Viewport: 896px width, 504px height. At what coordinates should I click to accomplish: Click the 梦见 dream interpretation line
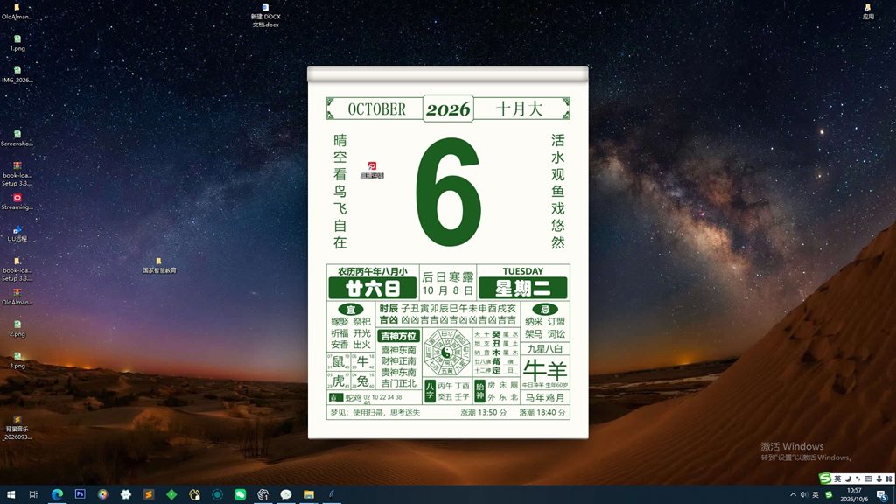point(374,412)
